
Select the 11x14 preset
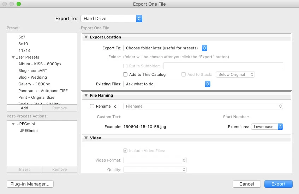click(x=24, y=50)
